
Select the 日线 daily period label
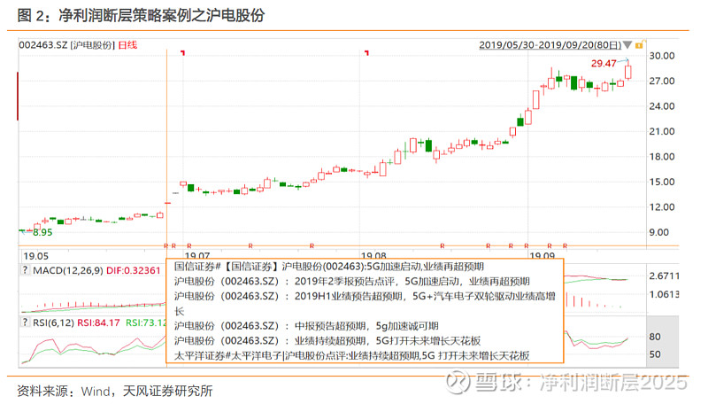[x=127, y=45]
